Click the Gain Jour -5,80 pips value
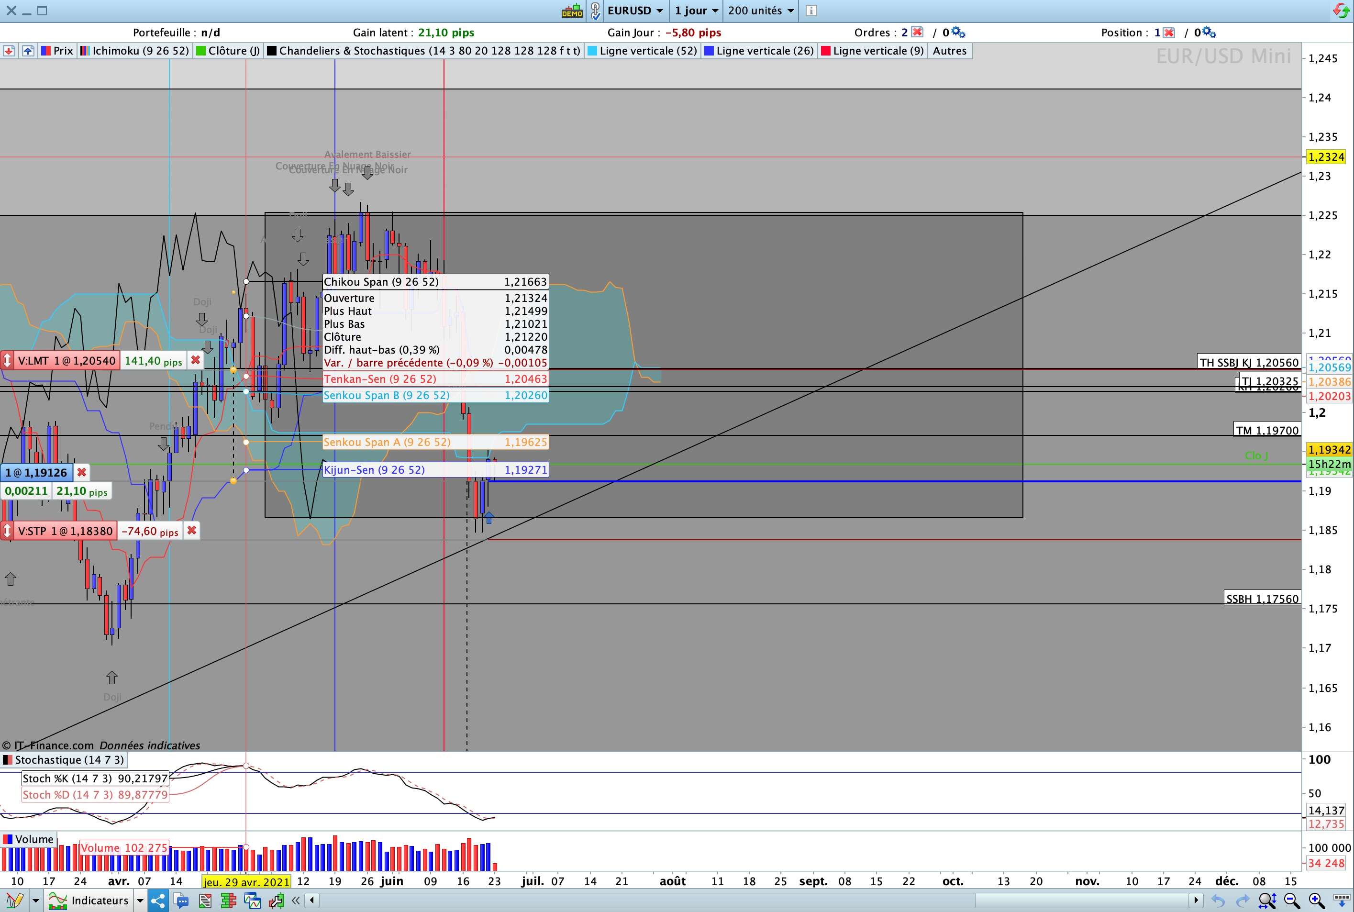The height and width of the screenshot is (912, 1354). (693, 33)
